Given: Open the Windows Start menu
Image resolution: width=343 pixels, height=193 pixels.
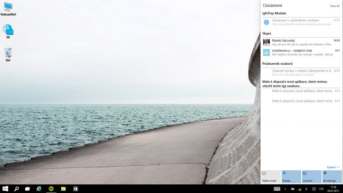Looking at the screenshot, I should pos(5,189).
